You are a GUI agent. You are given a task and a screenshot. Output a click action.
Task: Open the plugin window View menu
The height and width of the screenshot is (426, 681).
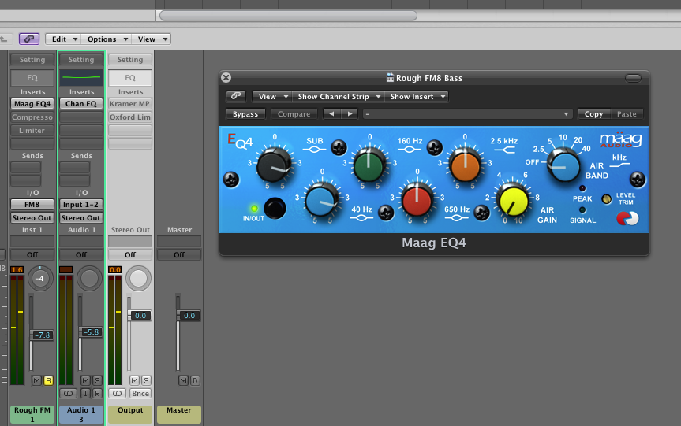pyautogui.click(x=272, y=96)
